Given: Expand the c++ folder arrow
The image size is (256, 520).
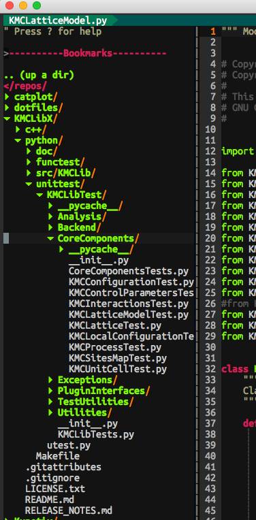Looking at the screenshot, I should [18, 130].
